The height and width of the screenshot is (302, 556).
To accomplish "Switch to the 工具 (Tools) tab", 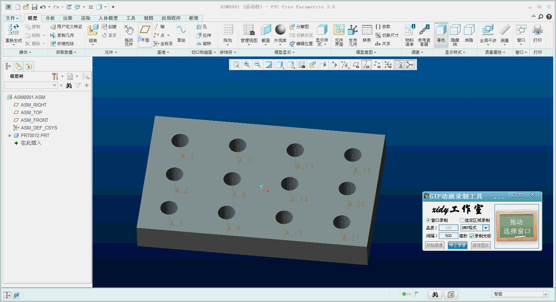I will [x=131, y=18].
